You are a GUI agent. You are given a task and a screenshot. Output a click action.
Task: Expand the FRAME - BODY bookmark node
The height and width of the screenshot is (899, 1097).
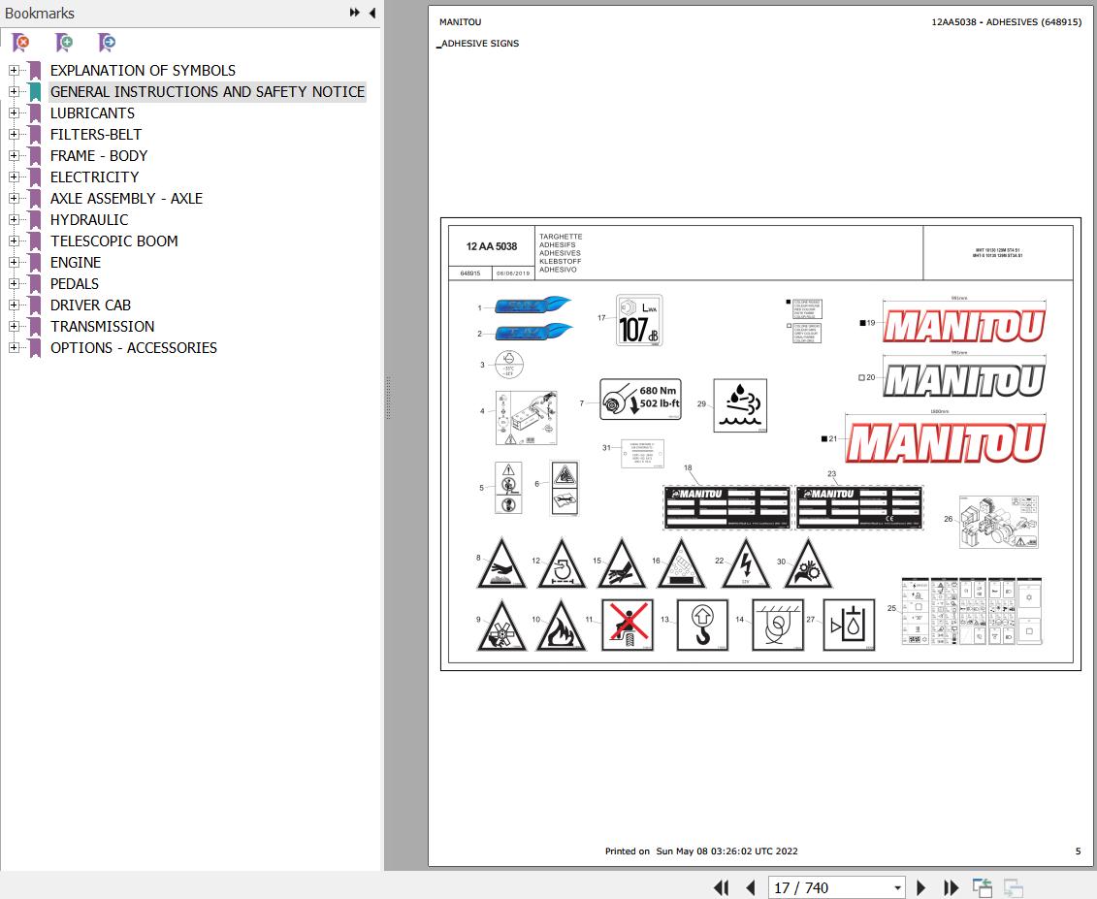pos(14,155)
